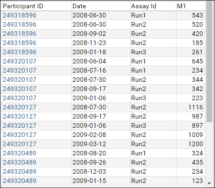This screenshot has height=188, width=215.
Task: Click the Run3 cell dated 2009-01-18
Action: [153, 52]
